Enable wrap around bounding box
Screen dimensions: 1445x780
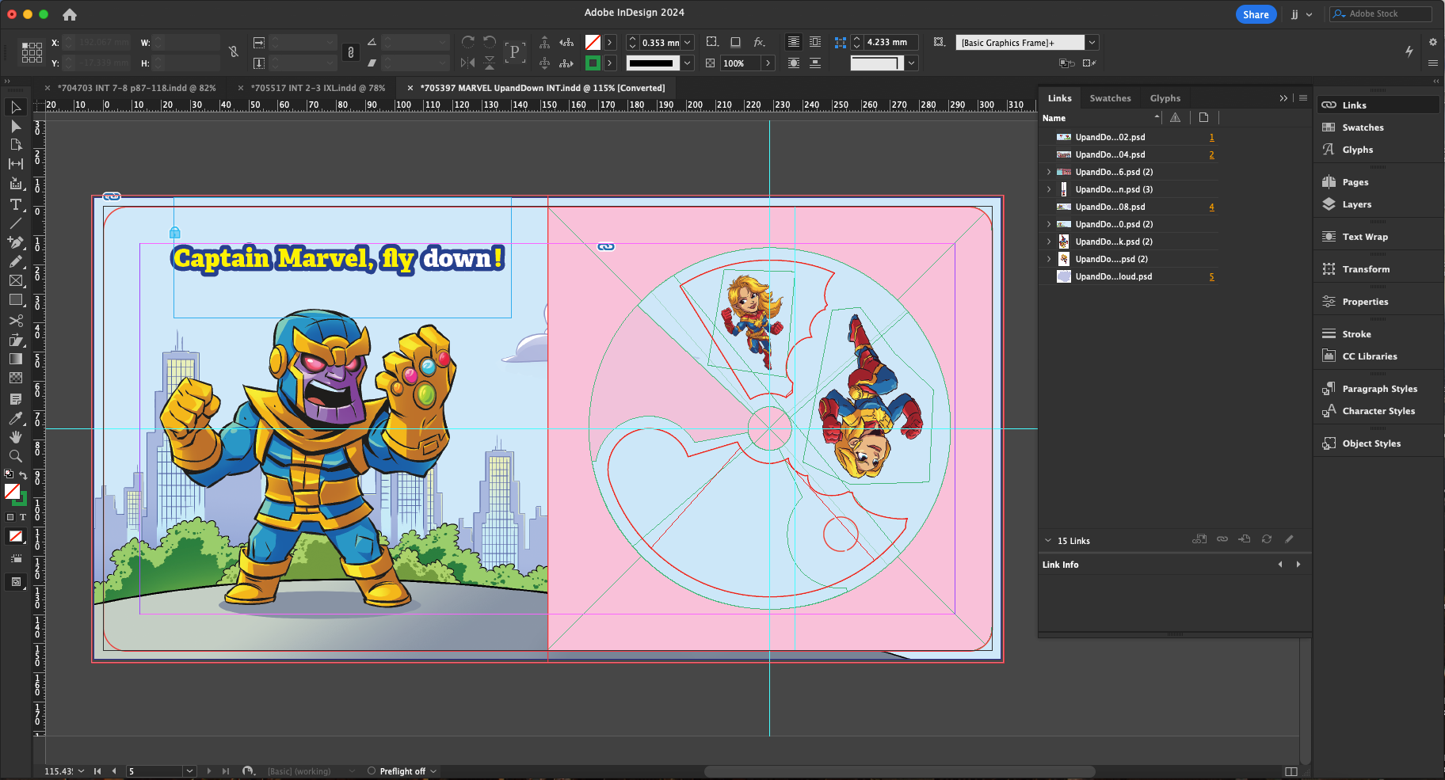[815, 42]
